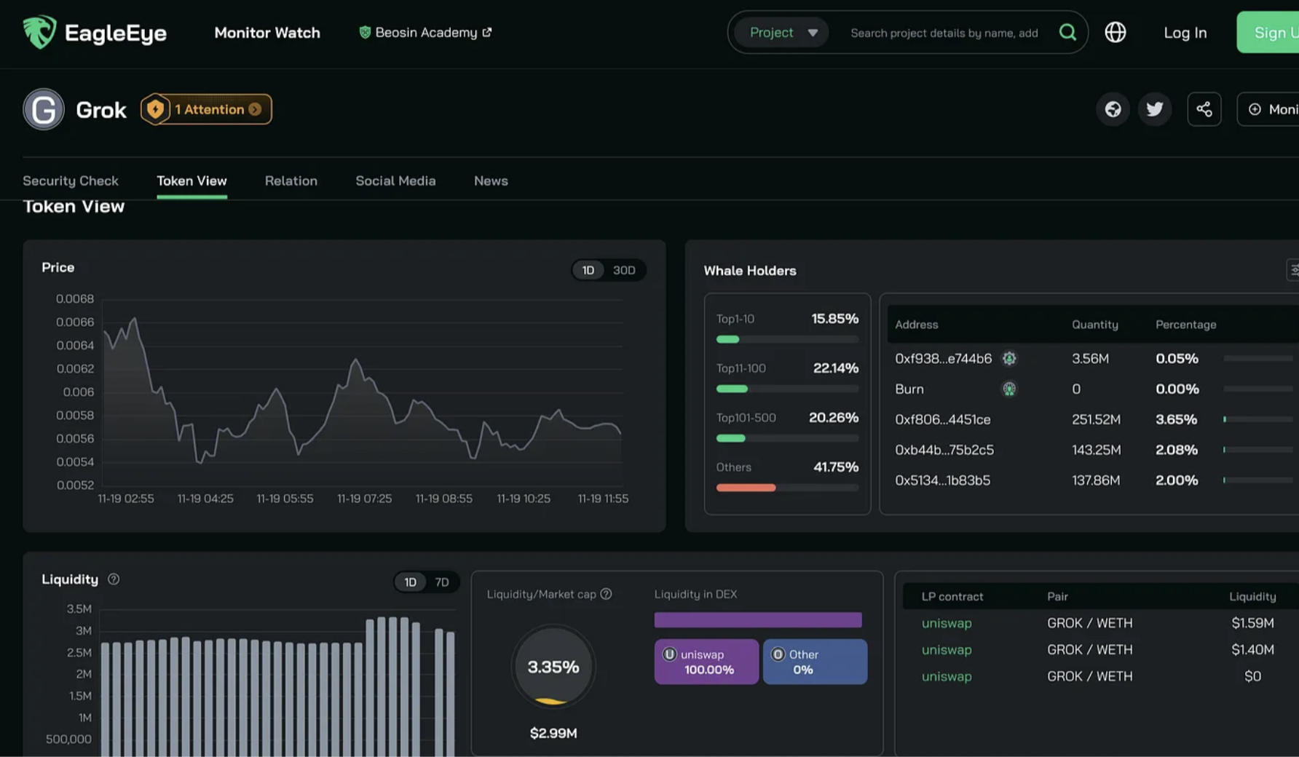Focus the project search field
Image resolution: width=1299 pixels, height=757 pixels.
[x=944, y=33]
